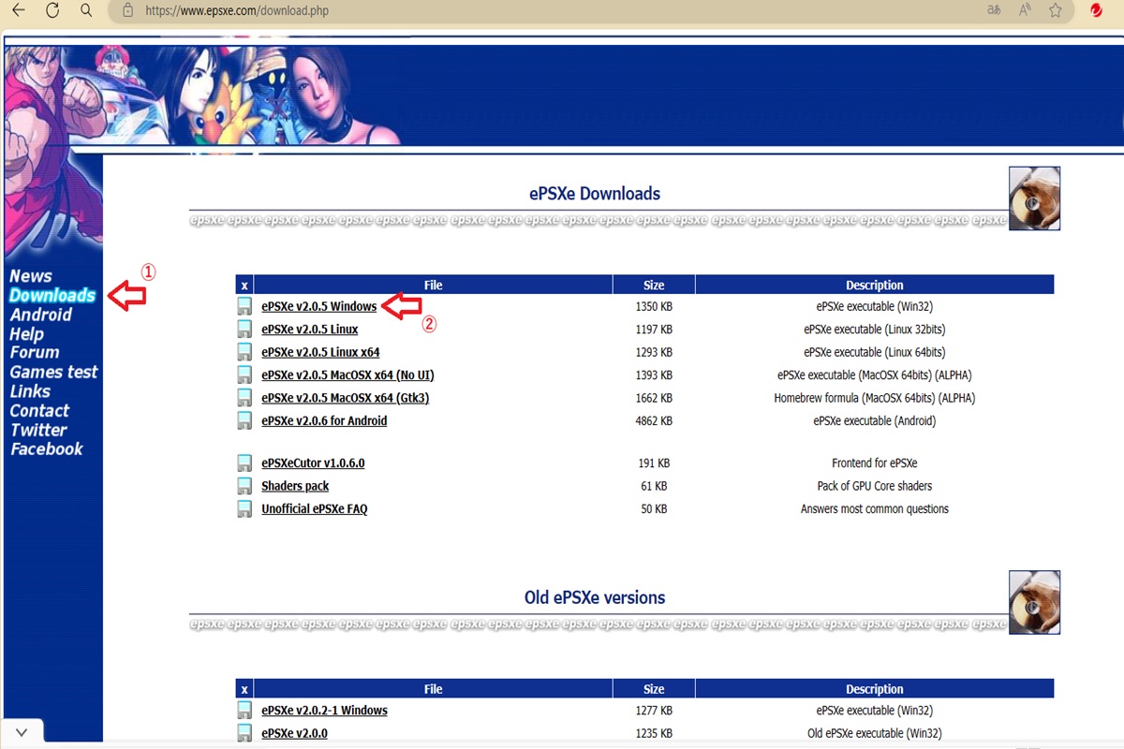Add page to favorites with star icon
1124x749 pixels.
point(1056,10)
